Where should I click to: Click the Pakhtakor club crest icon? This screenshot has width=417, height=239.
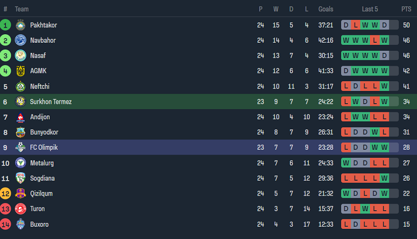point(20,25)
